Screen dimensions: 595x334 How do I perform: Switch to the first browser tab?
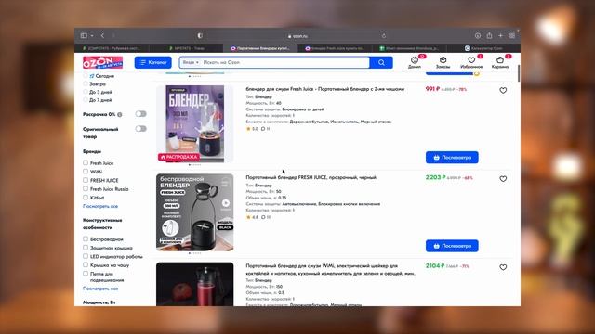pyautogui.click(x=112, y=48)
